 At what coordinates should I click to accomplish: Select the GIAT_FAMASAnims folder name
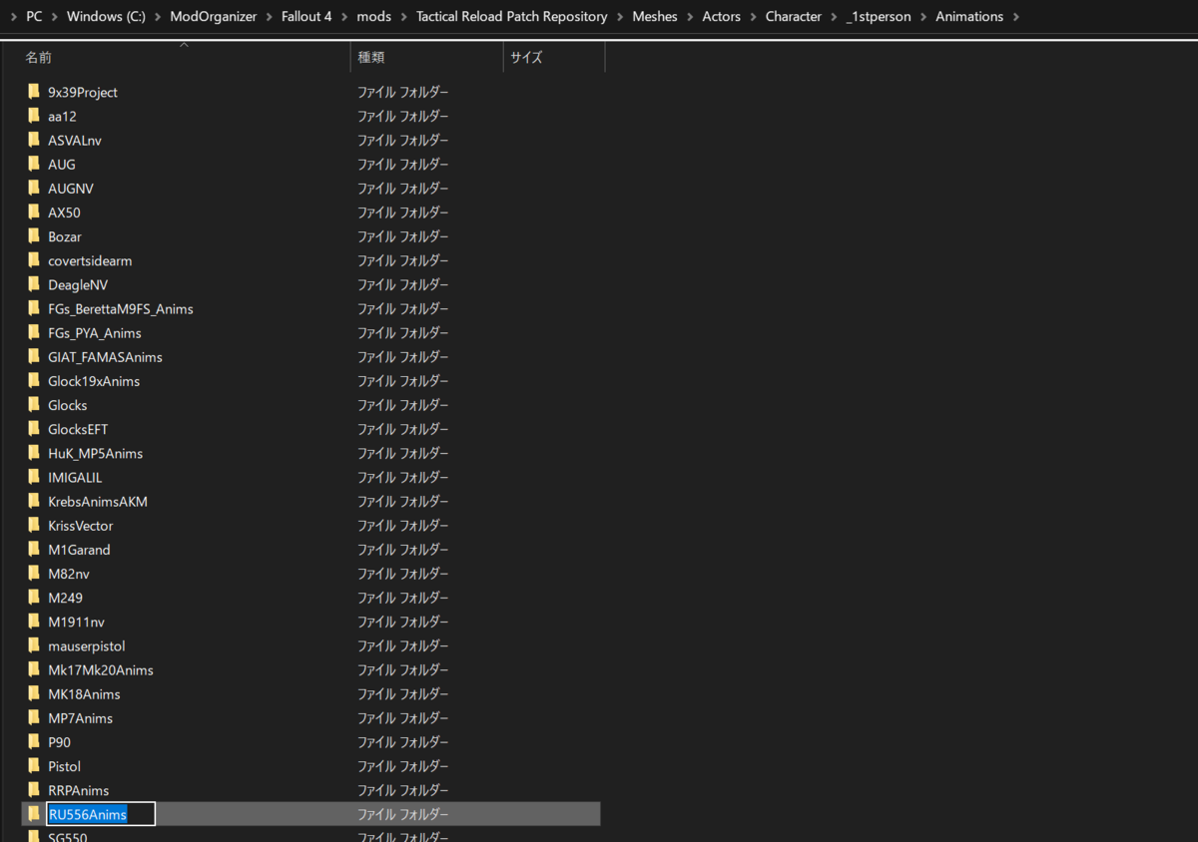coord(105,357)
